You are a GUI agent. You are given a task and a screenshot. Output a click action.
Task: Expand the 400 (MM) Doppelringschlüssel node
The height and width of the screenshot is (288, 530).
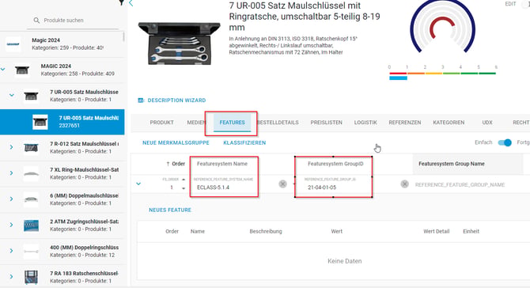(x=12, y=251)
